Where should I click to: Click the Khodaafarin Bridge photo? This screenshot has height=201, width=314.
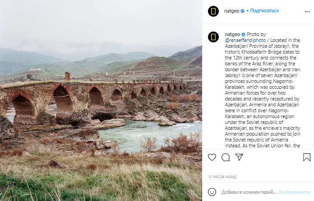[101, 100]
